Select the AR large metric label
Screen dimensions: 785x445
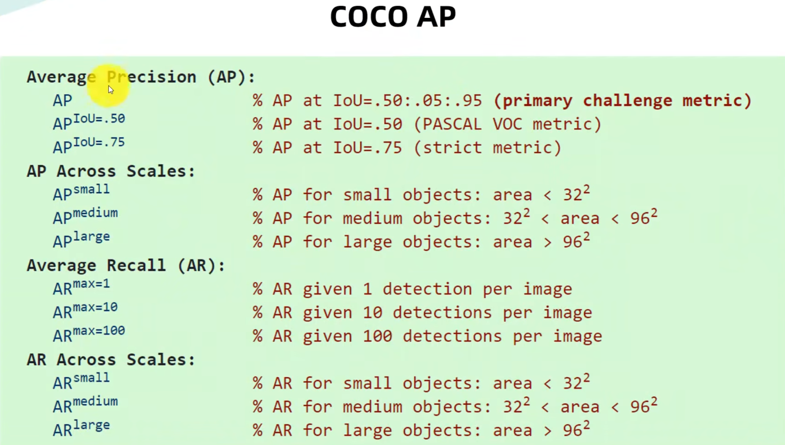(81, 428)
